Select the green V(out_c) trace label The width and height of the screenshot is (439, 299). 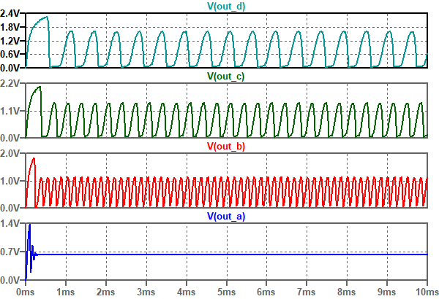pyautogui.click(x=227, y=76)
